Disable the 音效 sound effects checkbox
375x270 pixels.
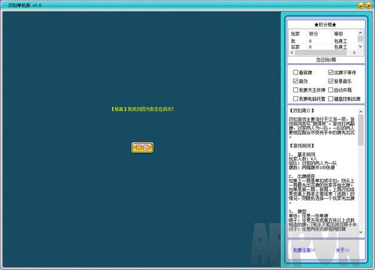click(295, 81)
